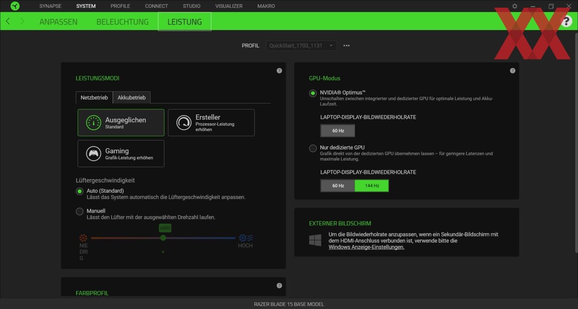Click the Lüftergeschwindigkeit label
Screen dimensions: 578x309
pyautogui.click(x=105, y=180)
